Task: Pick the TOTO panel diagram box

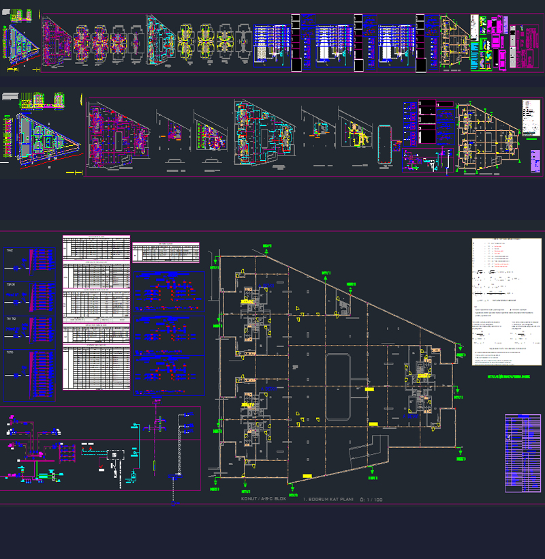Action: click(29, 375)
